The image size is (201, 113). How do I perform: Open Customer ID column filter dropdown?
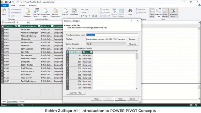tap(19, 26)
